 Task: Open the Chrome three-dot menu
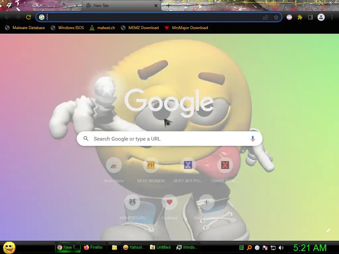[x=332, y=17]
